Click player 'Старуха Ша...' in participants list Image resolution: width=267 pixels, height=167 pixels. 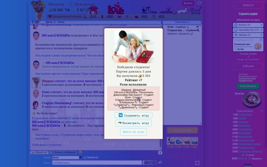(x=182, y=30)
